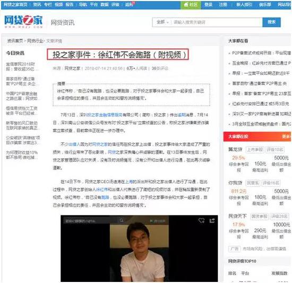
Task: Click the 今日快讯 sidebar heading
Action: [x=15, y=53]
